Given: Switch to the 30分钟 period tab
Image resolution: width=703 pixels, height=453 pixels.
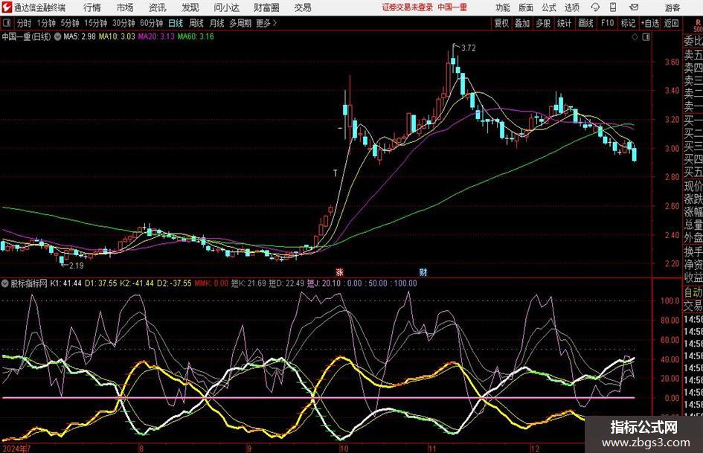Looking at the screenshot, I should pyautogui.click(x=123, y=23).
